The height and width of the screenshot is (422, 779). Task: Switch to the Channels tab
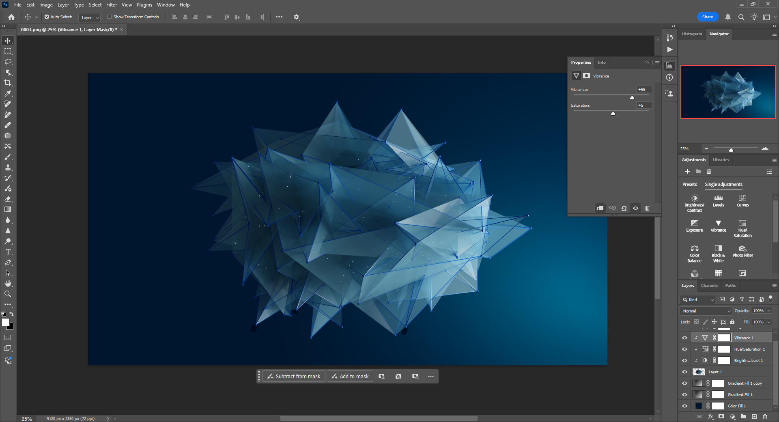pyautogui.click(x=709, y=286)
